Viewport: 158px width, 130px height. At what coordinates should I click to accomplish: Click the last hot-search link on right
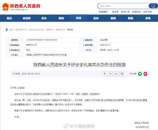[x=147, y=12]
